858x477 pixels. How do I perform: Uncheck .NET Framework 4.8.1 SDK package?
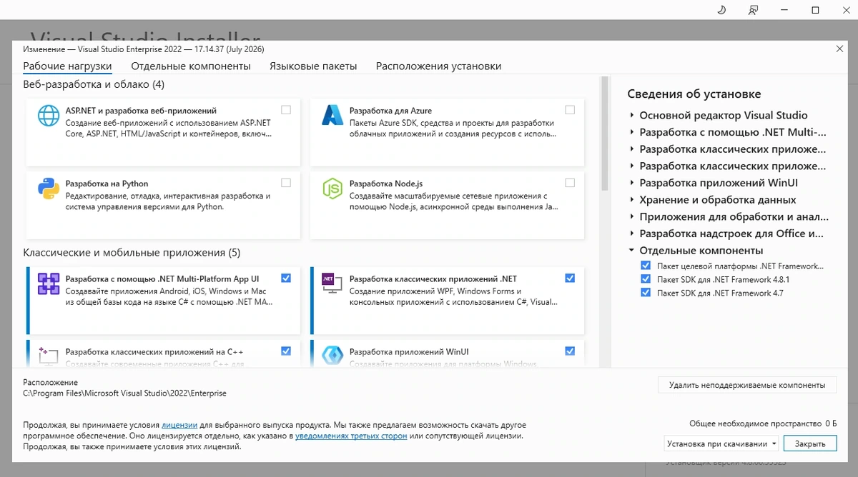point(646,279)
